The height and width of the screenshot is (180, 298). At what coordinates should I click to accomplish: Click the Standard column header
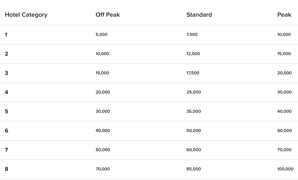tap(199, 15)
